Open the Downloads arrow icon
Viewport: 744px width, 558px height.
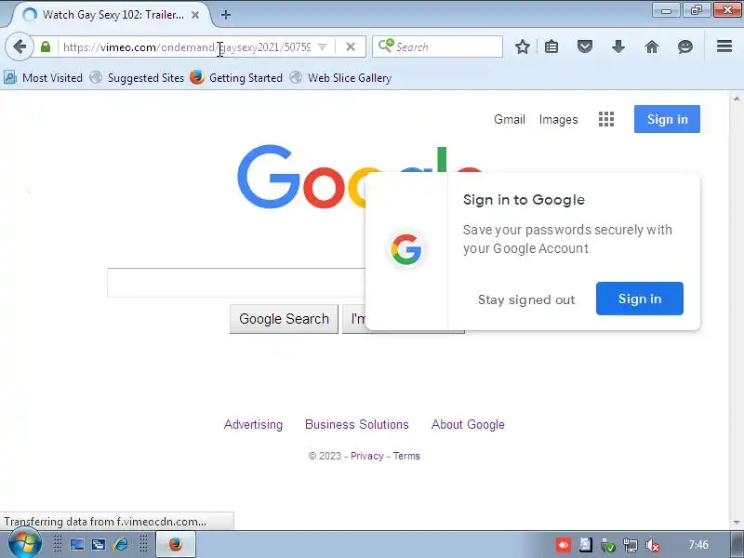pos(618,46)
